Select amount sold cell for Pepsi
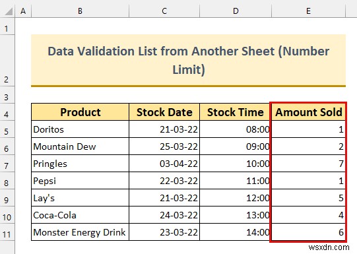The height and width of the screenshot is (254, 357). pyautogui.click(x=309, y=181)
